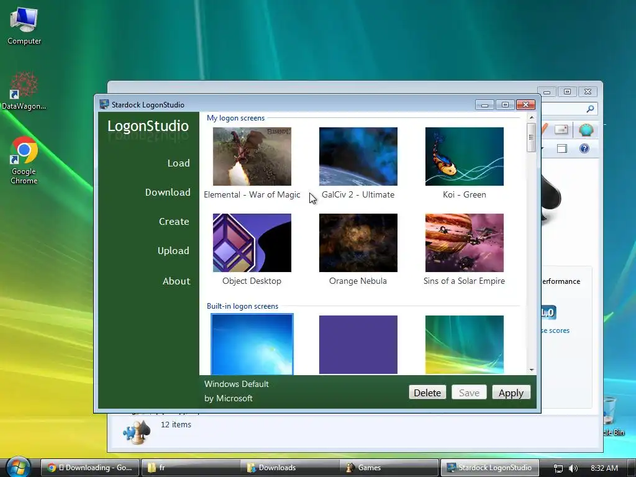
Task: Click the LogonStudio list scrollbar thumb
Action: point(532,137)
